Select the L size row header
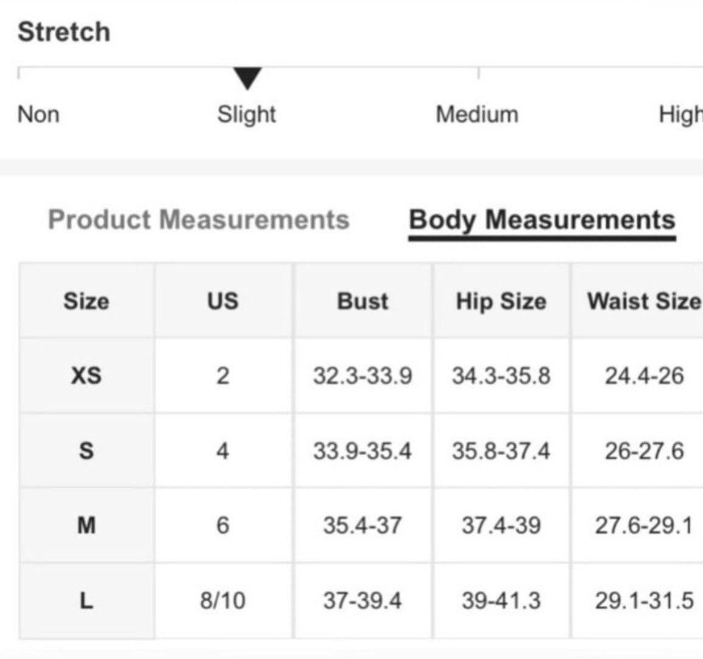Viewport: 703px width, 659px height. 87,600
